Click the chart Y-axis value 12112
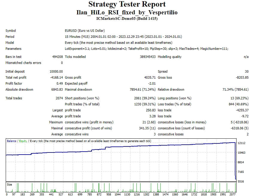This screenshot has height=196, width=254. [241, 143]
